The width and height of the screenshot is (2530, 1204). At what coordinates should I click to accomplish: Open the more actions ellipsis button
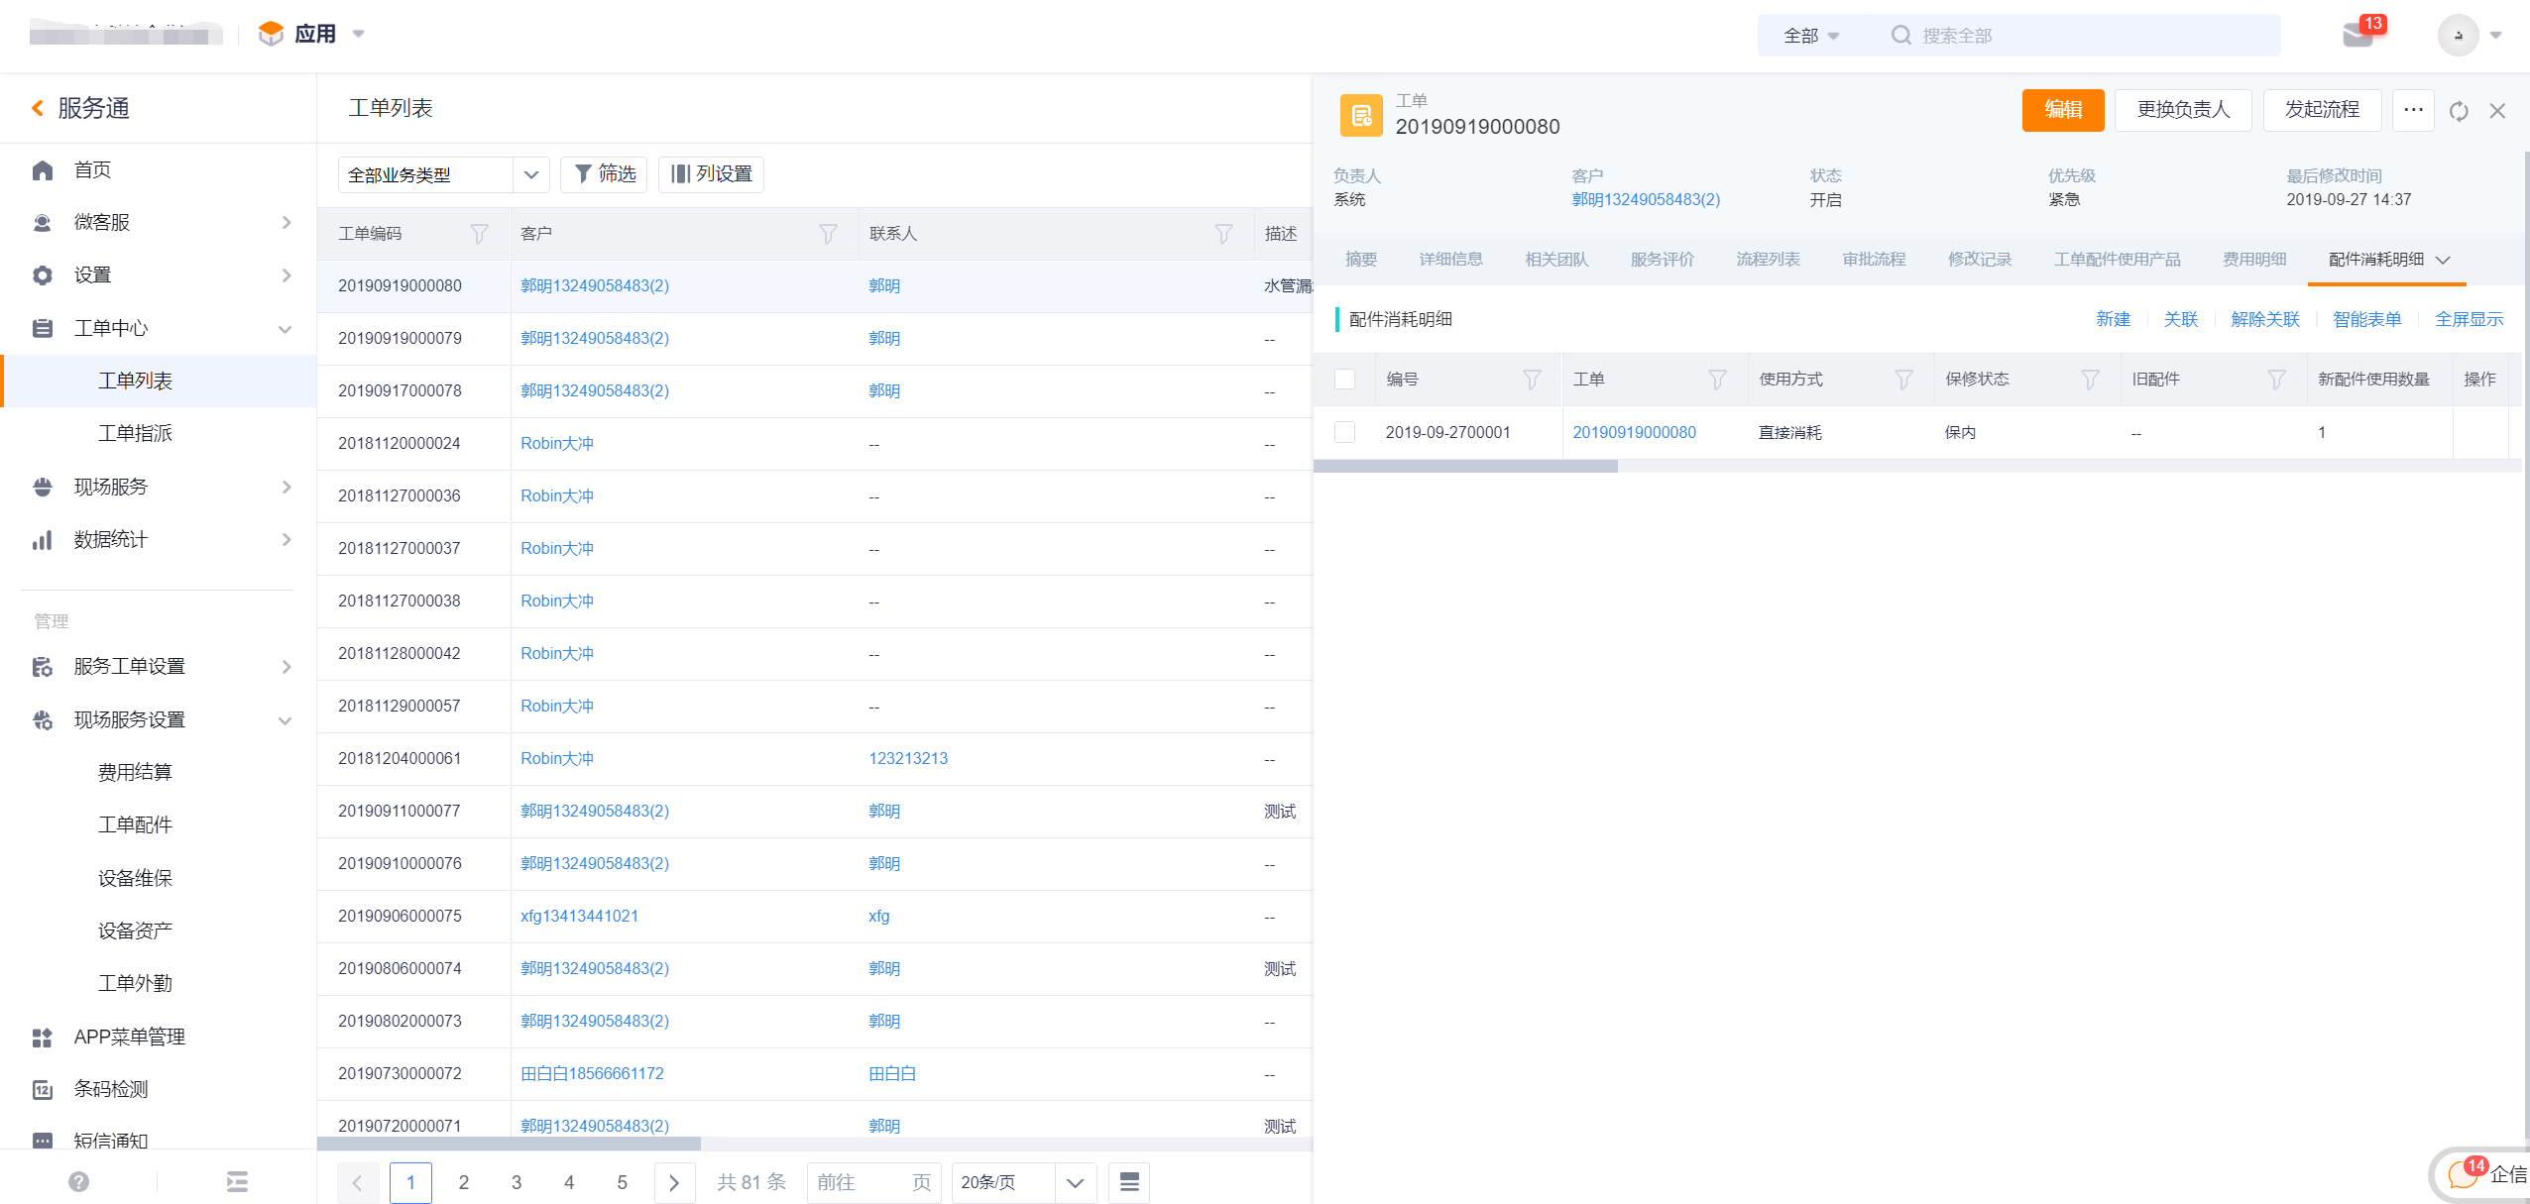pyautogui.click(x=2413, y=109)
